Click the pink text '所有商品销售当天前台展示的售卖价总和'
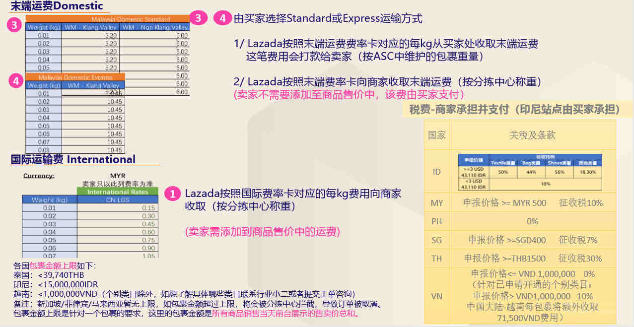634x327 pixels. [284, 314]
